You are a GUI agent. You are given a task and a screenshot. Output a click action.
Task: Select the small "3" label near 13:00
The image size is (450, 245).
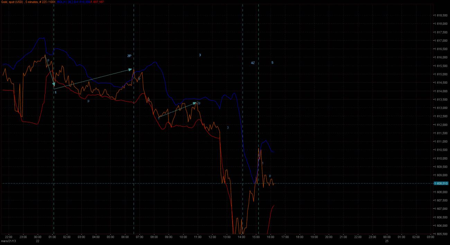(227, 128)
